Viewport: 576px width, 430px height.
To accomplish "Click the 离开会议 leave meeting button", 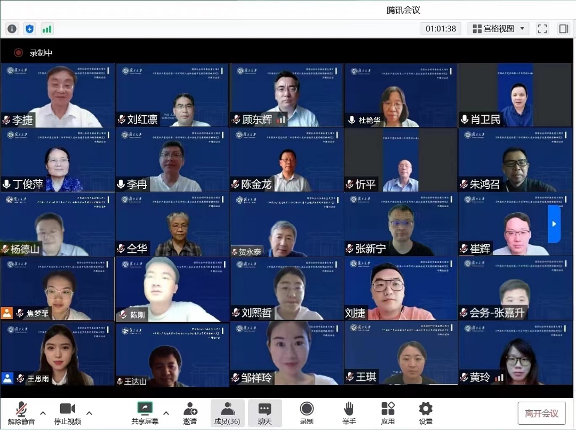I will [541, 413].
